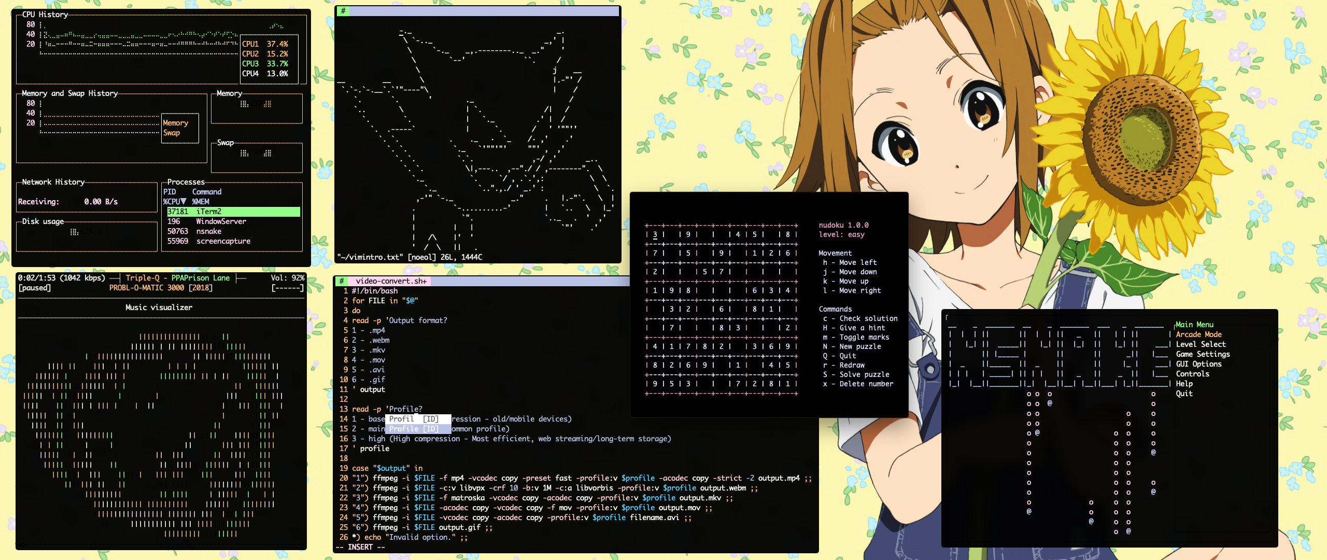Click 'Q - Quit' in nudoku
The height and width of the screenshot is (560, 1327).
coord(839,356)
